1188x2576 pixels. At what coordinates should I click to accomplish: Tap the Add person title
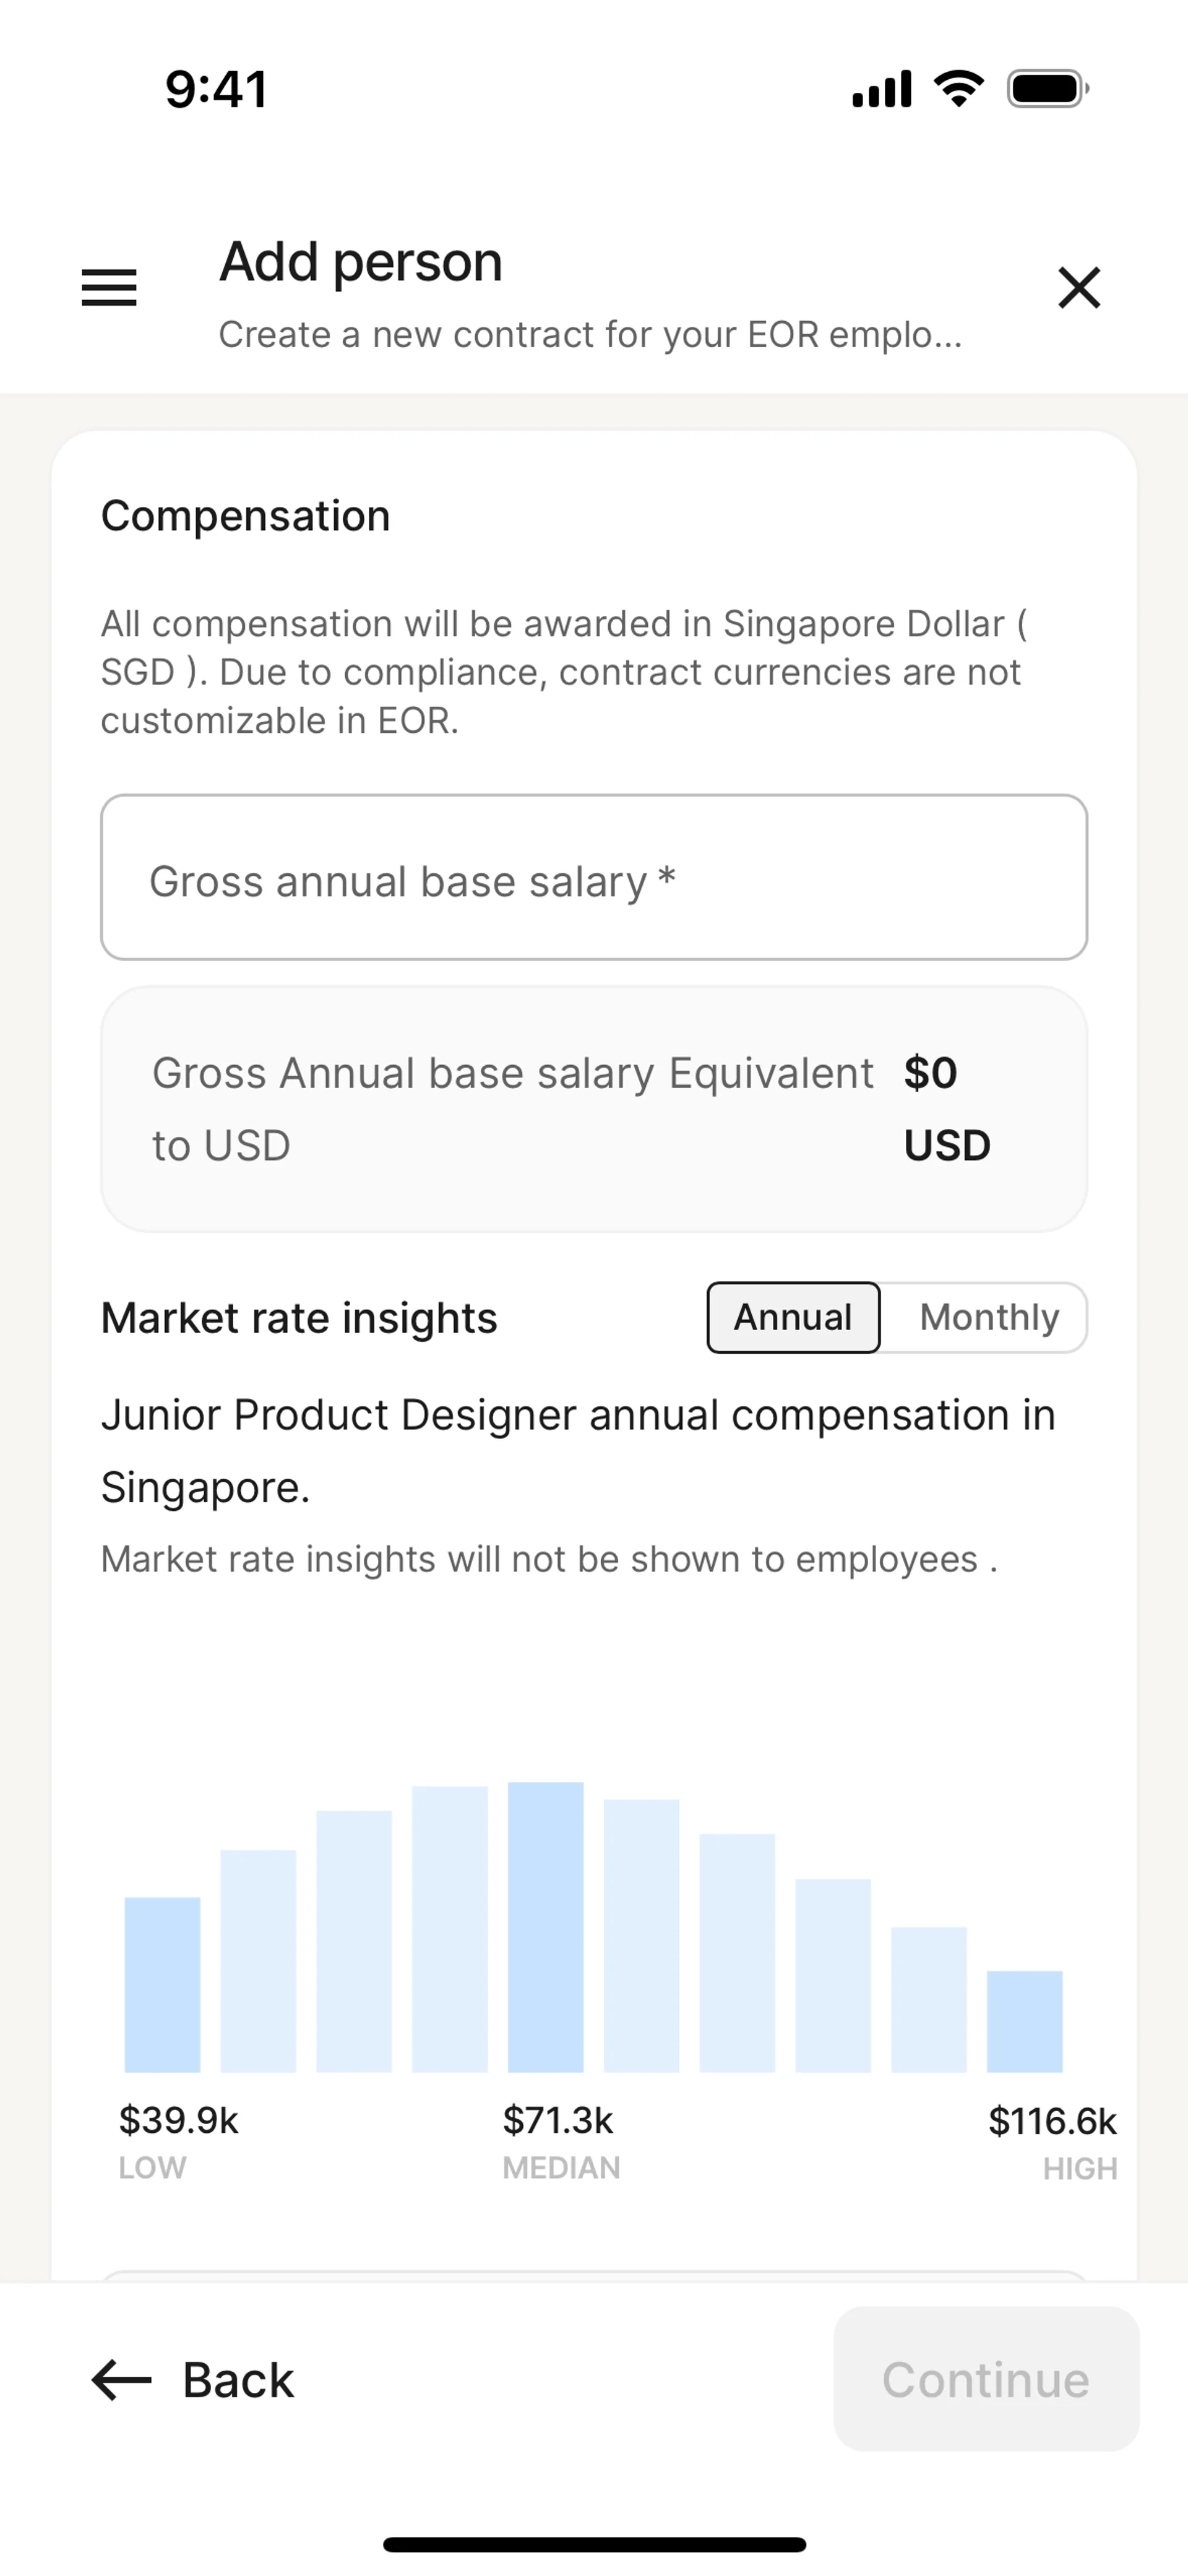[x=361, y=262]
